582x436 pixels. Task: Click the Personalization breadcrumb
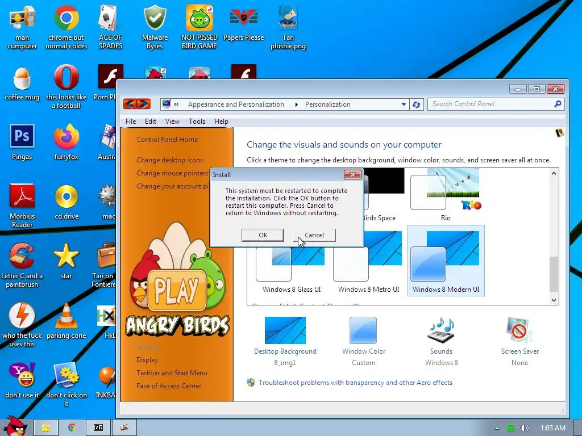click(328, 104)
